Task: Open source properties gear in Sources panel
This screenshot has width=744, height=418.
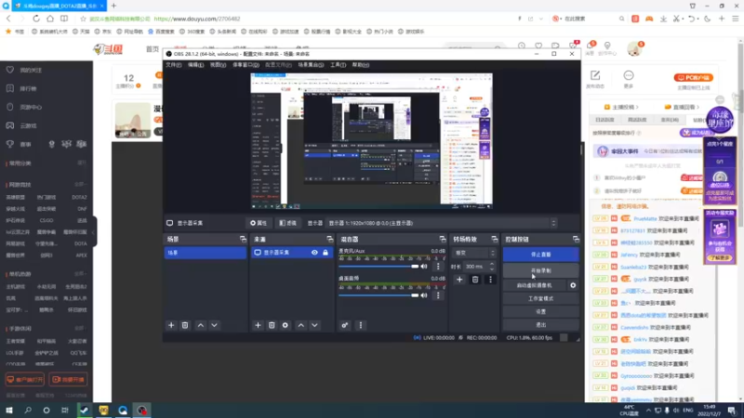Action: (286, 325)
